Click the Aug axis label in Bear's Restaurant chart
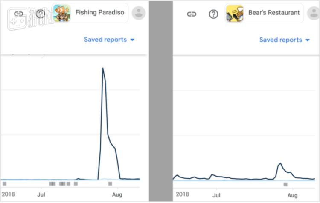320x203 pixels. point(292,195)
